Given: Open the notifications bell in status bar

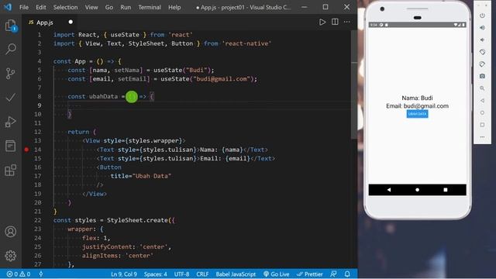Looking at the screenshot, I should (347, 274).
